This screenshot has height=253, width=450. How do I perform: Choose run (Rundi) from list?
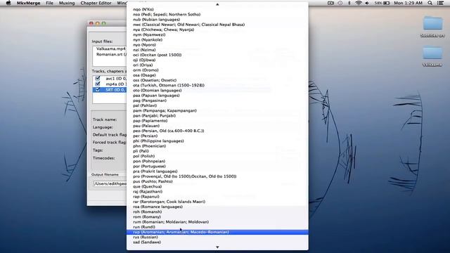point(217,227)
